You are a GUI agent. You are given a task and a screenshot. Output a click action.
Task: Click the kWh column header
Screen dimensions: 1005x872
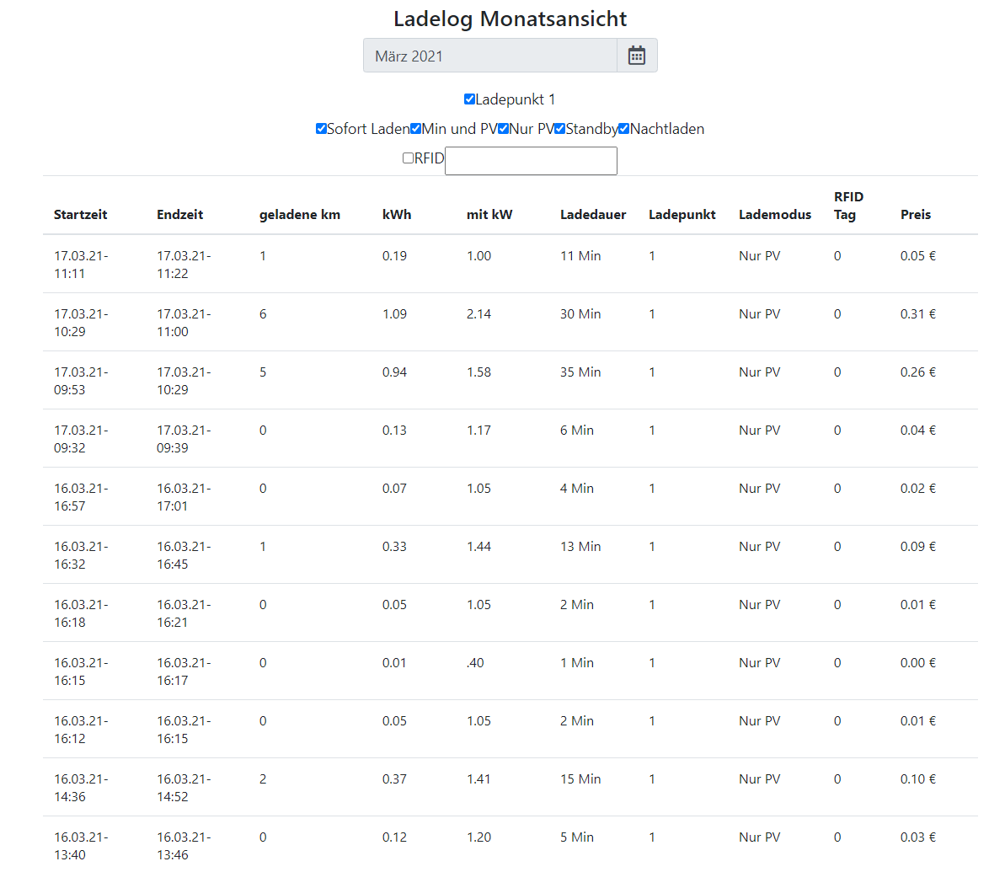pos(397,215)
